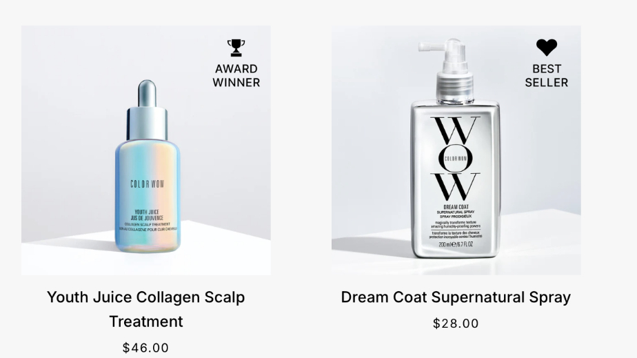Viewport: 637px width, 358px height.
Task: Click the black heart Best Seller icon
Action: point(547,48)
